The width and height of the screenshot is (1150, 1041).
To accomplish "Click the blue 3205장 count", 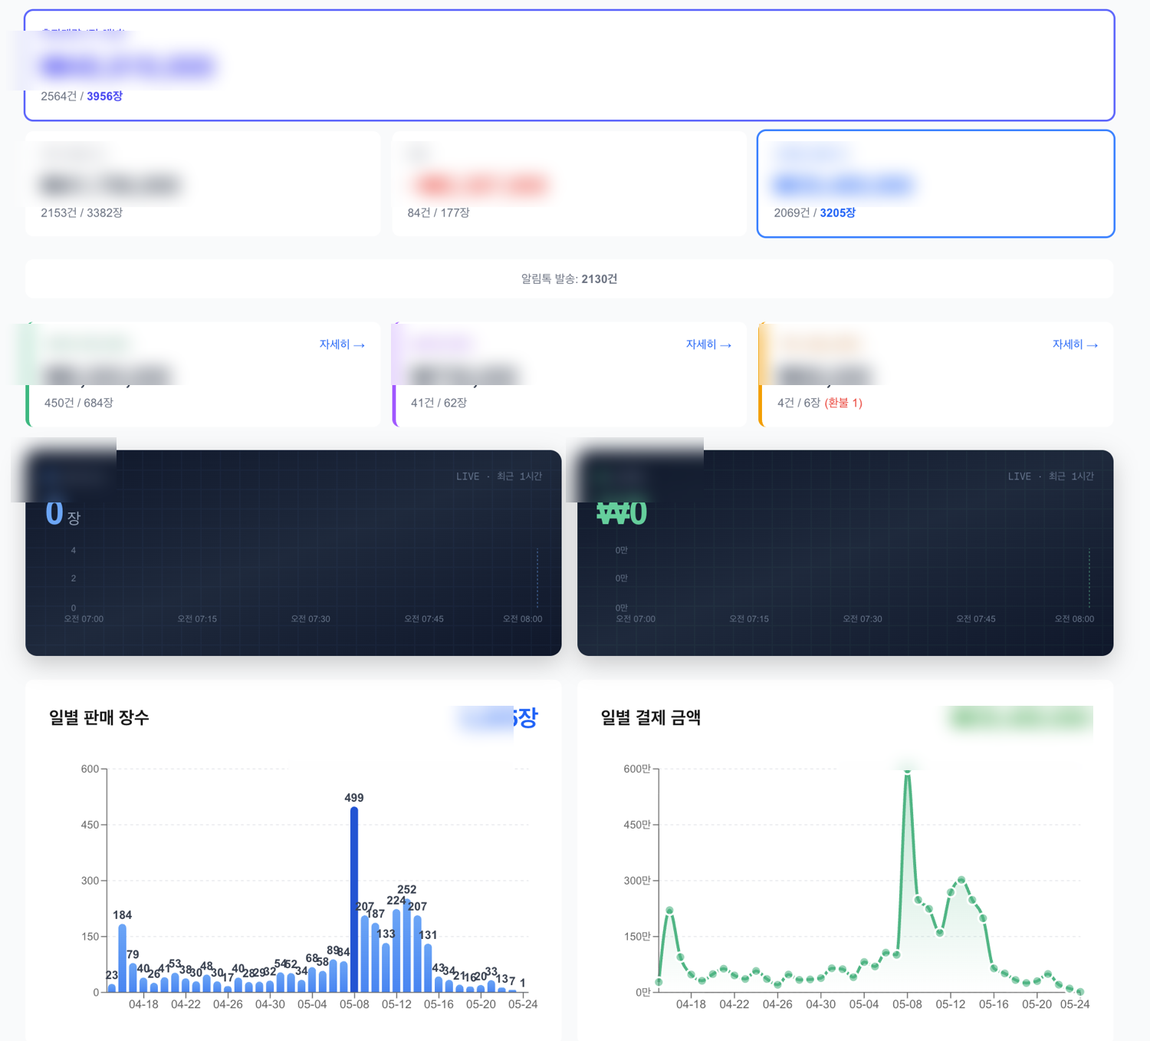I will [x=837, y=212].
